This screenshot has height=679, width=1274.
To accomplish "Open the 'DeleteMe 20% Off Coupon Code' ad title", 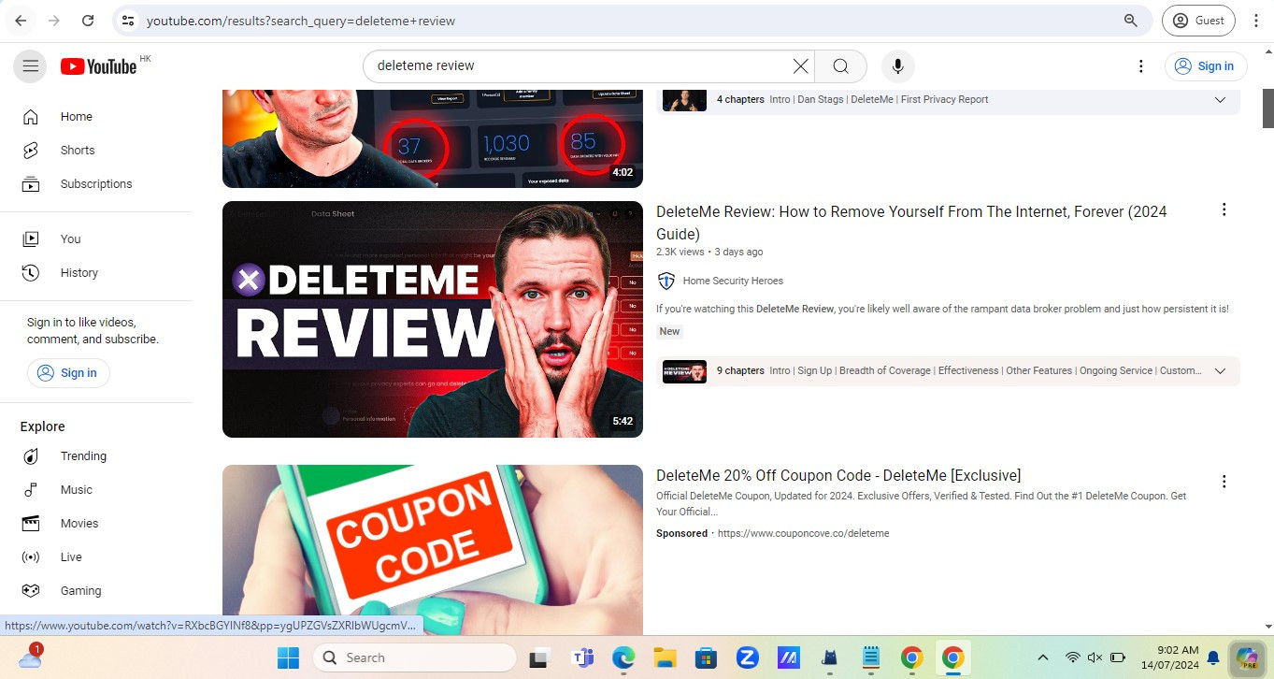I will 838,475.
